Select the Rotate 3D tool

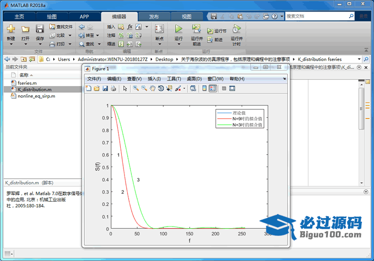[161, 89]
